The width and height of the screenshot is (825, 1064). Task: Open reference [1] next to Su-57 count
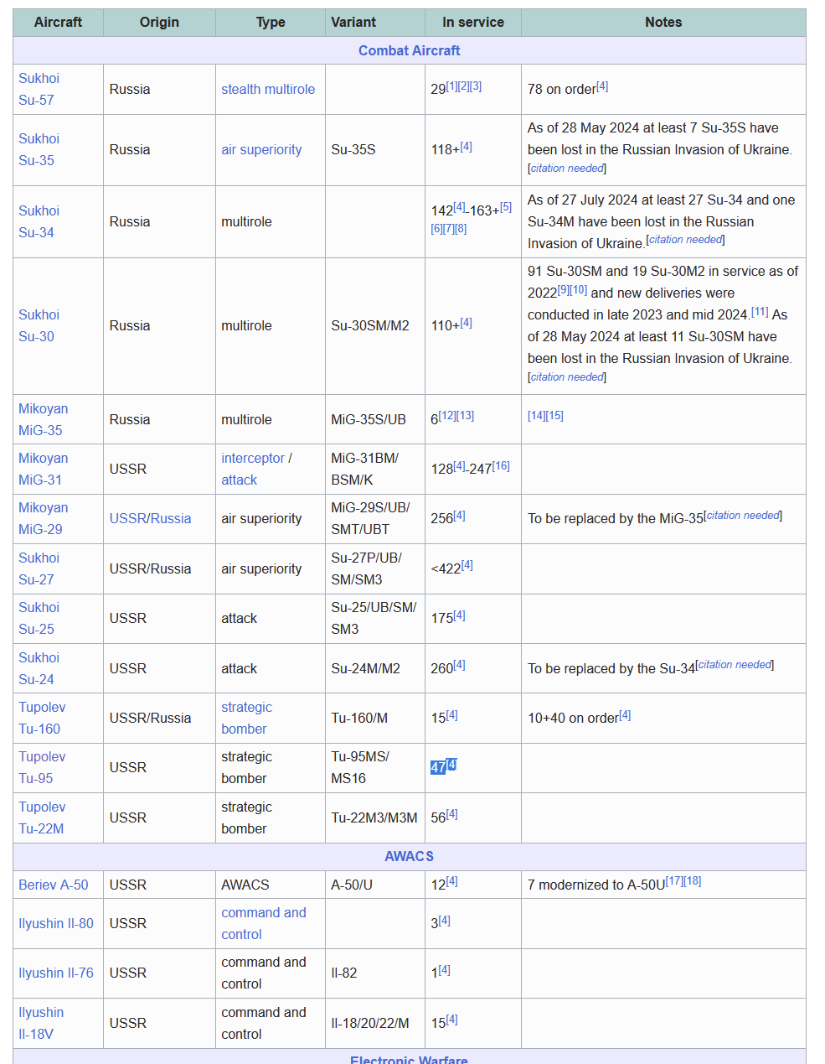[x=451, y=86]
